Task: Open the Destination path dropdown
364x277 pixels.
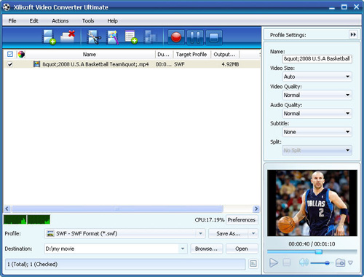Action: point(183,249)
